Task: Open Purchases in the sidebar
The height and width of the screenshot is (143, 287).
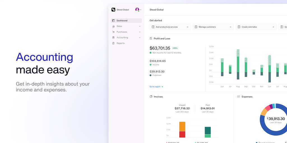Action: 126,32
